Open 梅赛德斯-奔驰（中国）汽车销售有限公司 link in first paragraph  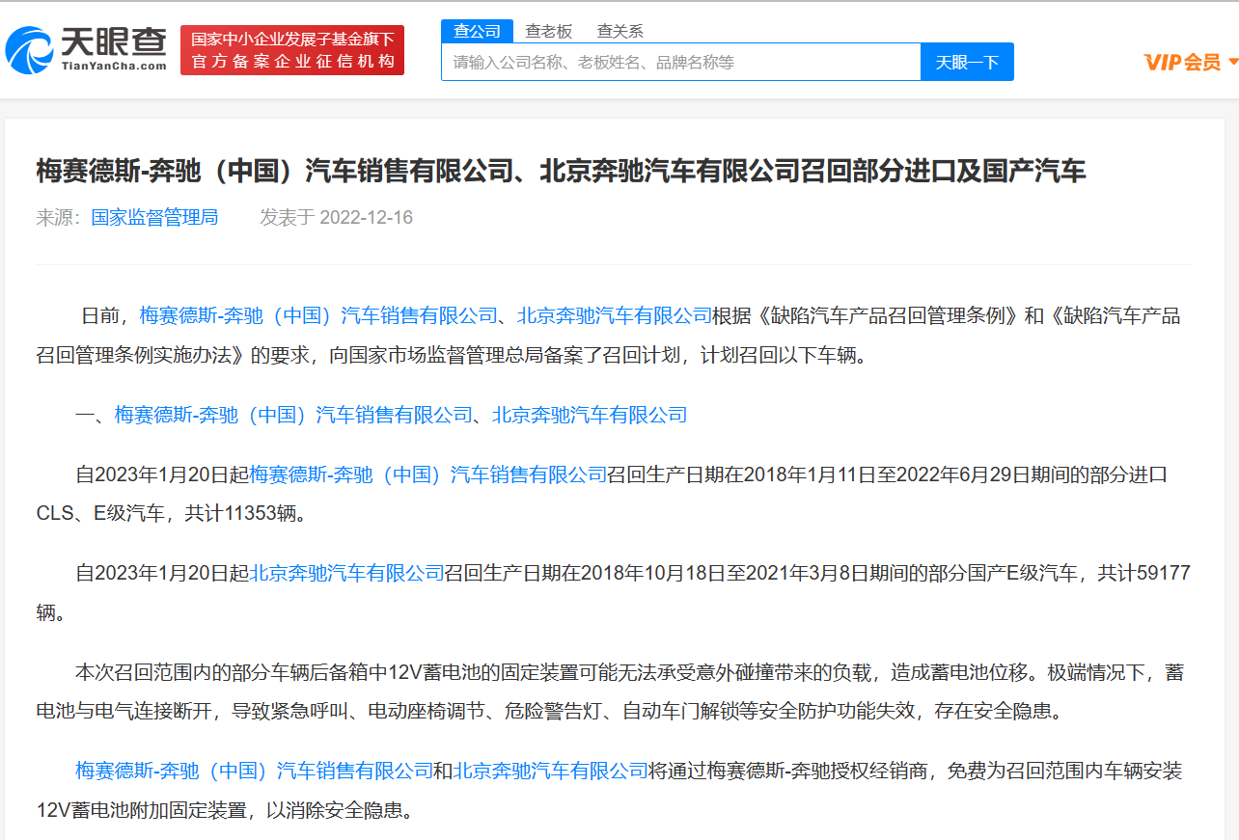[318, 315]
